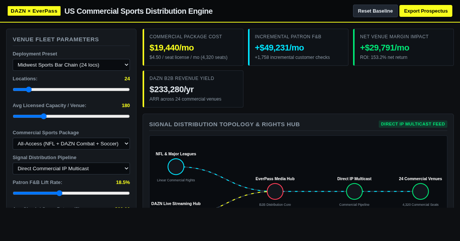
Task: Click the EverPass Media Hub node circle
Action: pyautogui.click(x=275, y=191)
